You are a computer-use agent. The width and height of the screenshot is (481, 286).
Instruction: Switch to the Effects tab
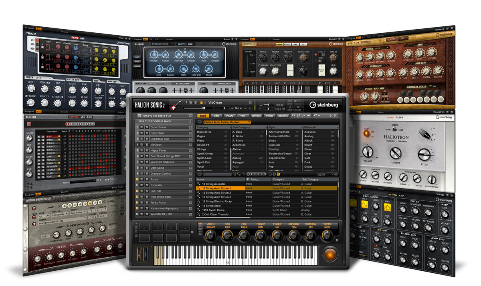[256, 116]
